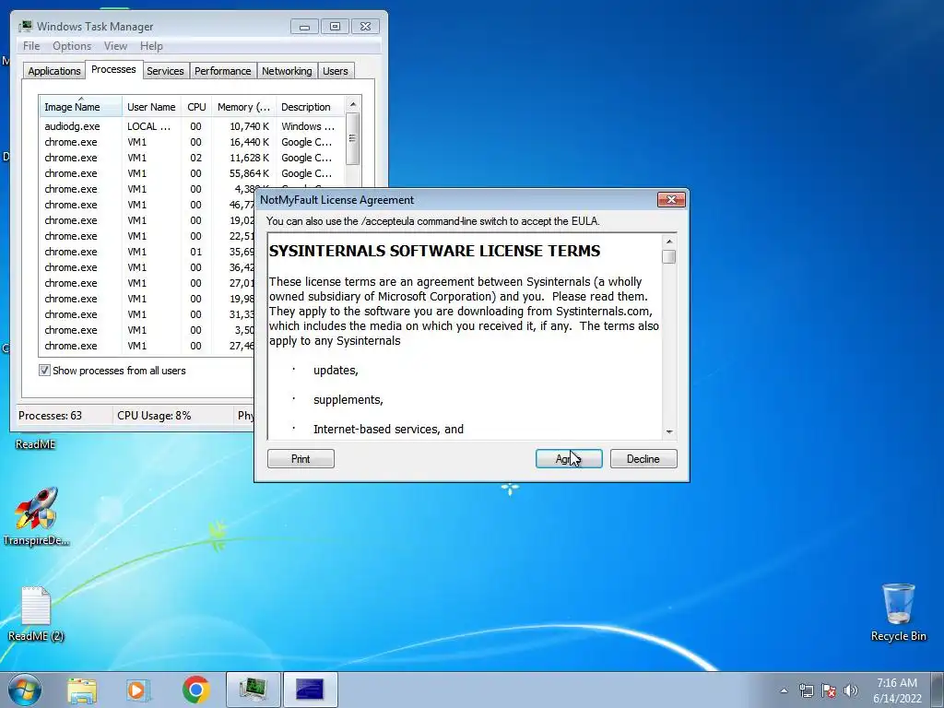Click the NotMyFault taskbar button
Screen dimensions: 944x708
310,690
